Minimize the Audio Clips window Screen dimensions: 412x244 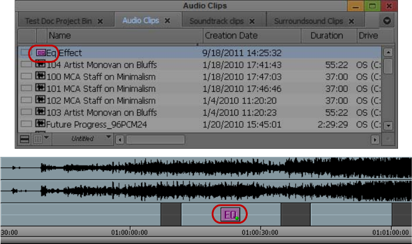[x=355, y=6]
